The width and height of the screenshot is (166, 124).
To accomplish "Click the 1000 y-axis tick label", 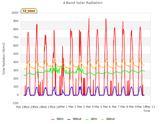I will coord(15,13).
